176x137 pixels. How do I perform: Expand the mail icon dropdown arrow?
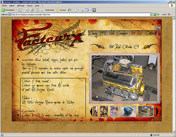(78, 10)
